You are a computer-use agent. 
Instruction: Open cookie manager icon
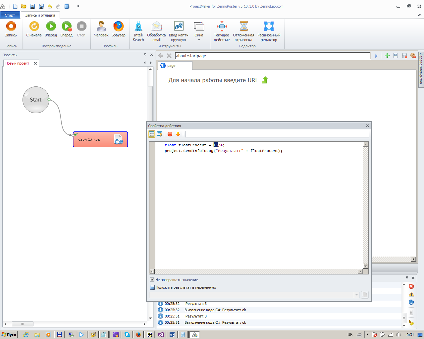click(x=413, y=56)
